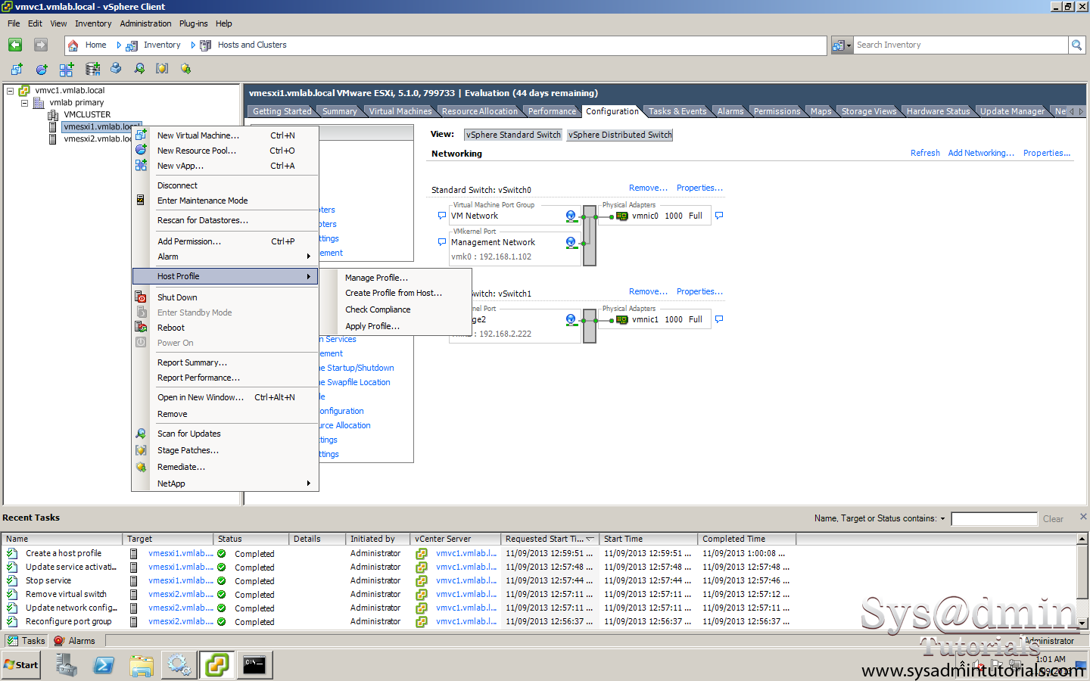Open Server Manager from the taskbar
This screenshot has height=681, width=1090.
coord(67,665)
